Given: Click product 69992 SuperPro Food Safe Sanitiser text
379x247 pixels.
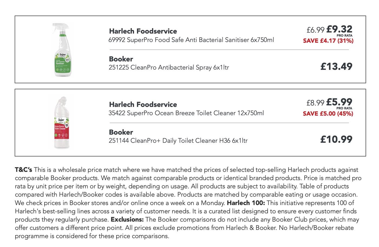Looking at the screenshot, I should 191,40.
